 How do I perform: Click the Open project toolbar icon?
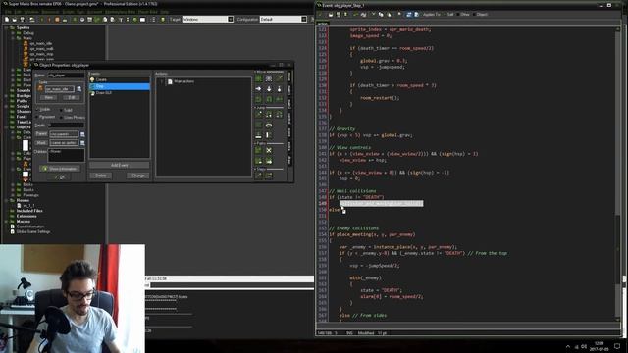pos(14,20)
